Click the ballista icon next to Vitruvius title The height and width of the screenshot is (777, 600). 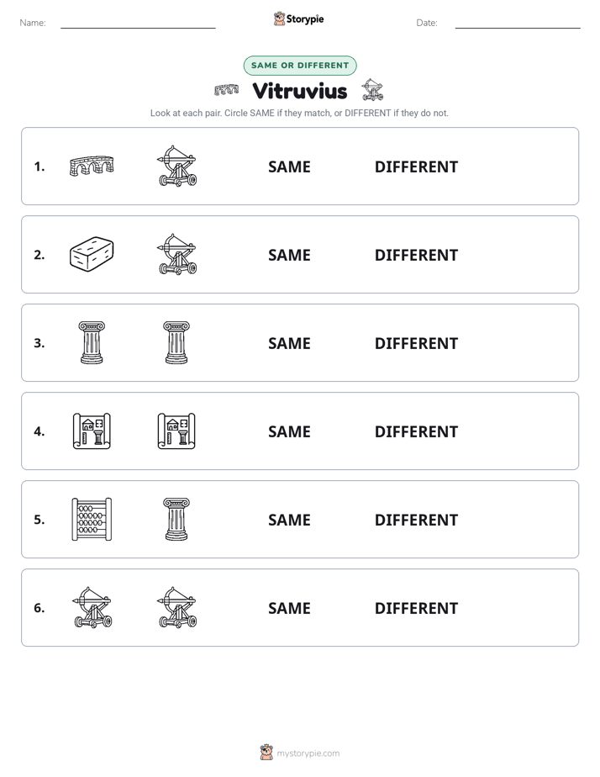click(x=372, y=90)
